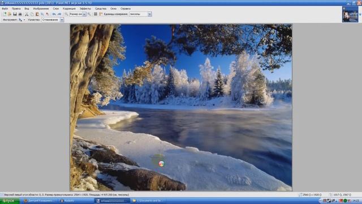Click the Open file icon
The image size is (362, 204).
click(10, 14)
